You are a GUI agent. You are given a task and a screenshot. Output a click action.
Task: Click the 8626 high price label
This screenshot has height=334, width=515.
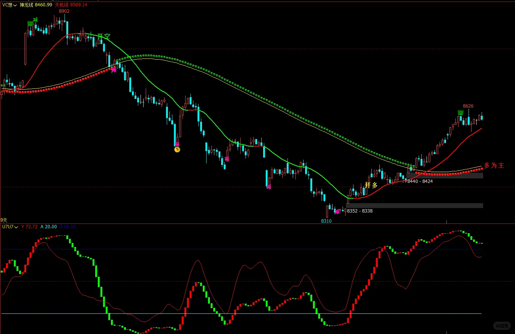[468, 106]
